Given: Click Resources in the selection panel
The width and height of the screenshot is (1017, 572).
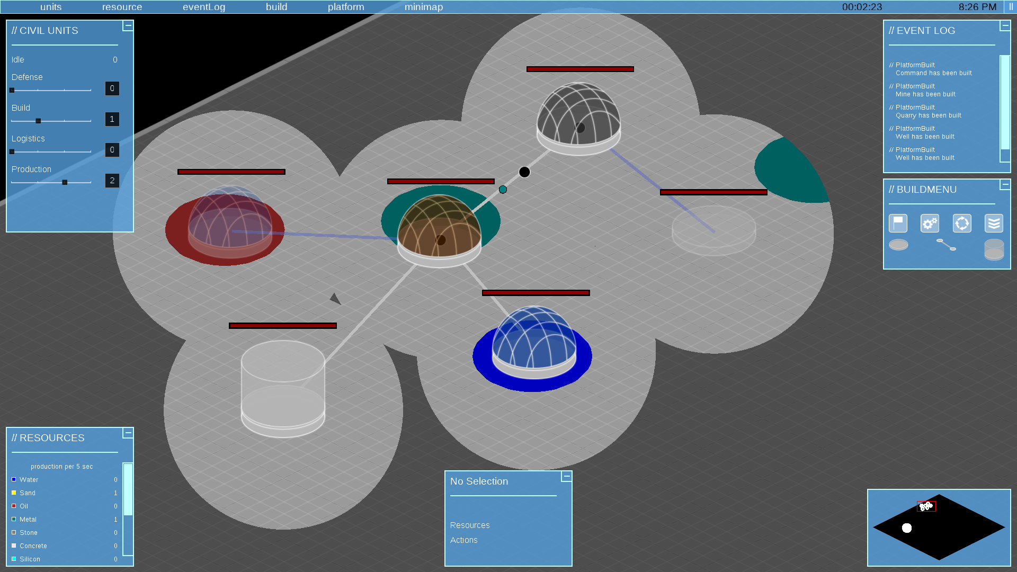Looking at the screenshot, I should pyautogui.click(x=470, y=525).
